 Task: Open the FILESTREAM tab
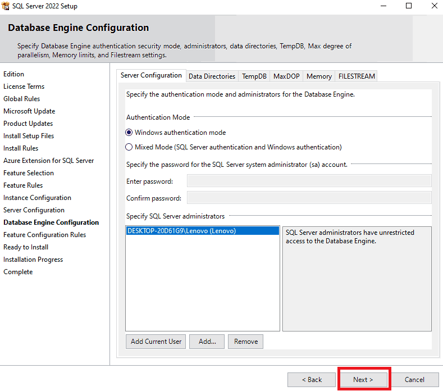(x=357, y=76)
